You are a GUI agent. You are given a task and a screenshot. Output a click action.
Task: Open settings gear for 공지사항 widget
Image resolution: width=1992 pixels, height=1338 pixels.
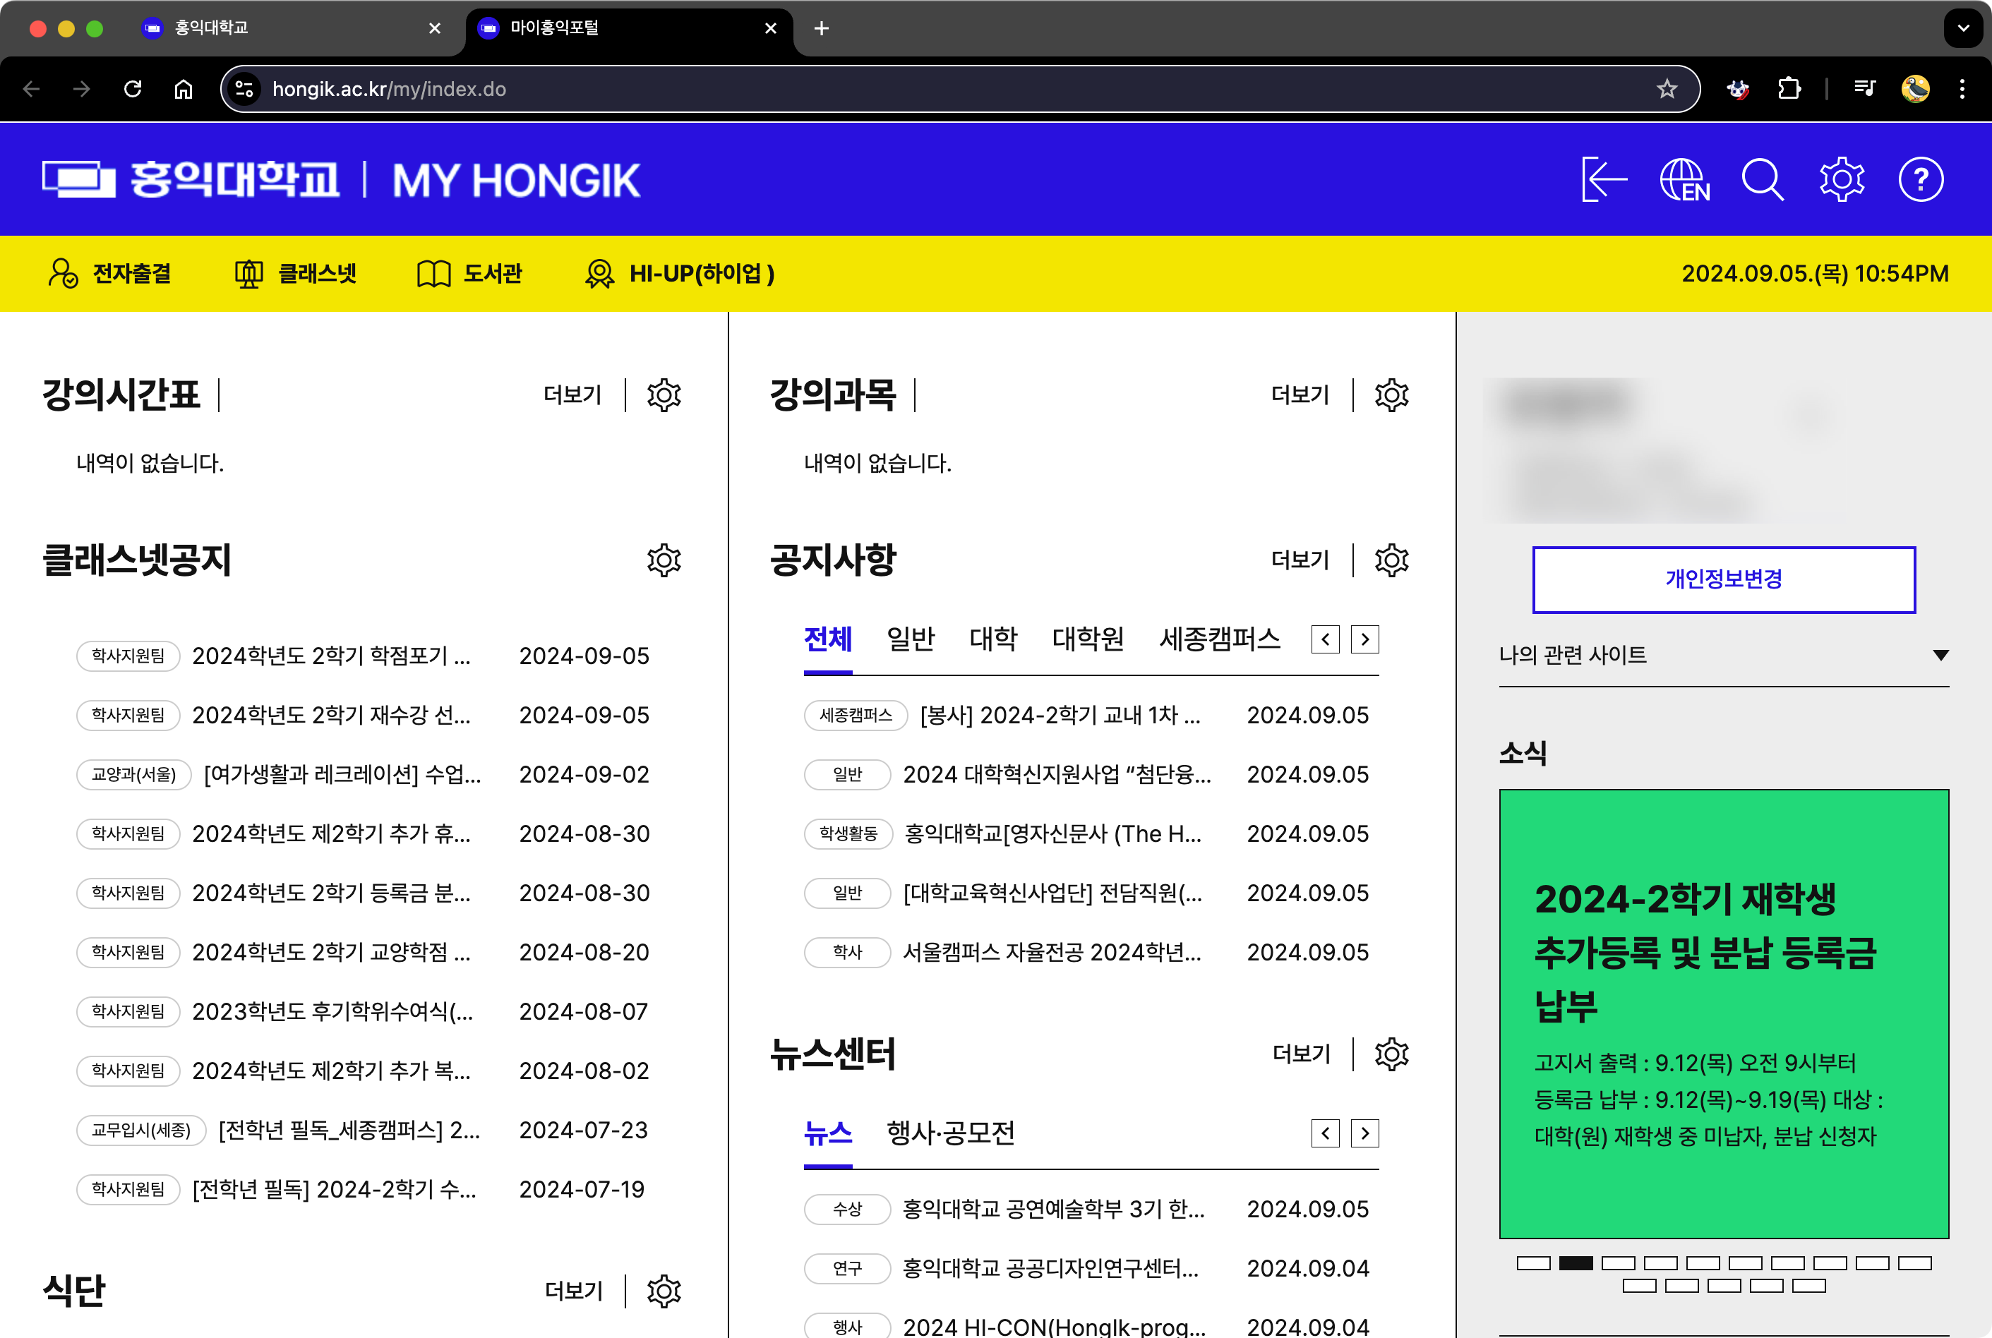1391,560
